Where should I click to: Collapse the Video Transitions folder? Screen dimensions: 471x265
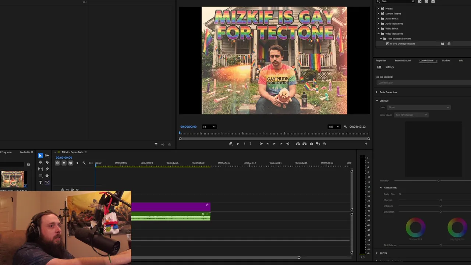[378, 33]
